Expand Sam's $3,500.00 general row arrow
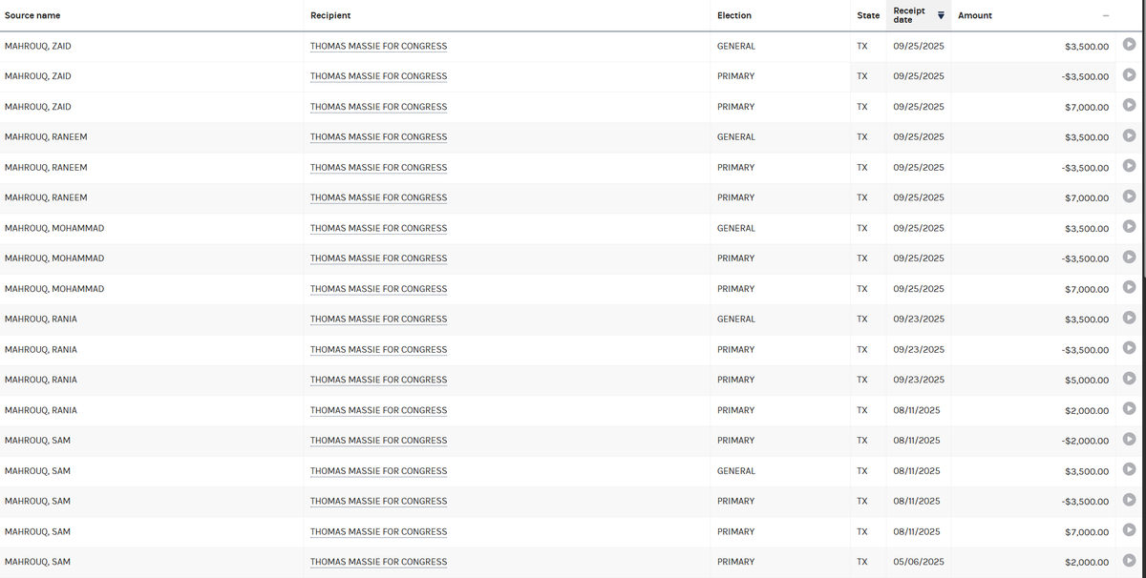Image resolution: width=1146 pixels, height=578 pixels. point(1130,469)
